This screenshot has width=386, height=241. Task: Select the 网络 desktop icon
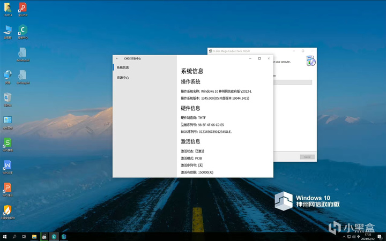click(x=8, y=77)
